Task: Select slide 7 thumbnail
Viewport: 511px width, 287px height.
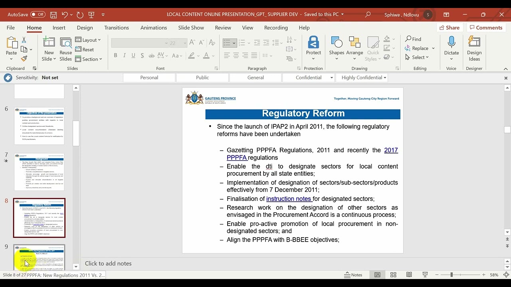Action: [39, 172]
